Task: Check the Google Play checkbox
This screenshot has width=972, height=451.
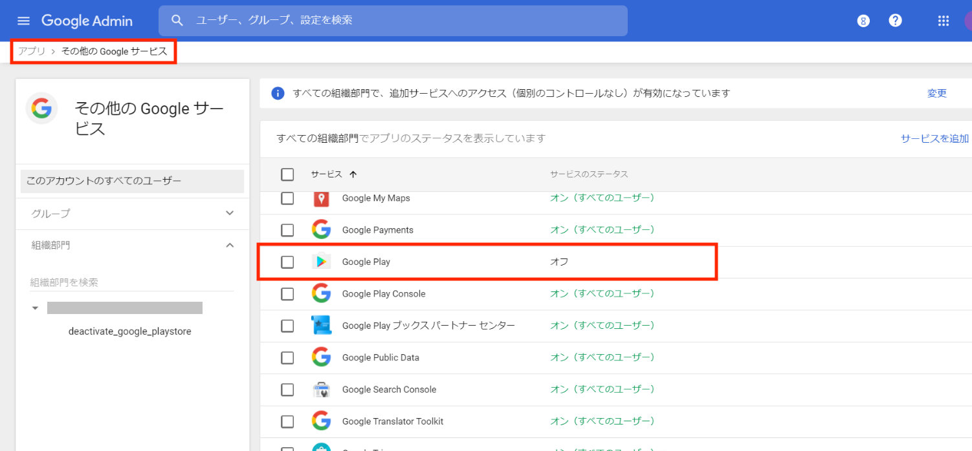Action: click(x=287, y=262)
